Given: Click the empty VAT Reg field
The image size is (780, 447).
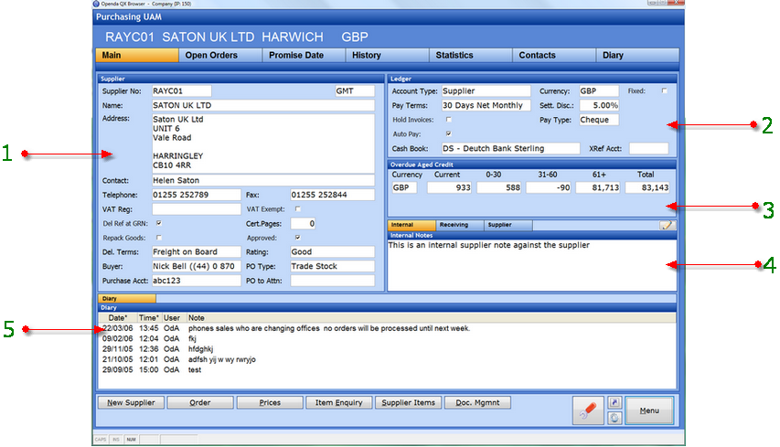Looking at the screenshot, I should tap(196, 209).
